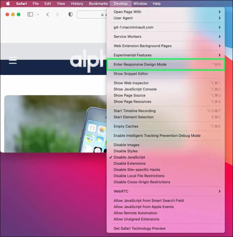Select Show Web Inspector
The image size is (233, 237).
click(x=165, y=83)
